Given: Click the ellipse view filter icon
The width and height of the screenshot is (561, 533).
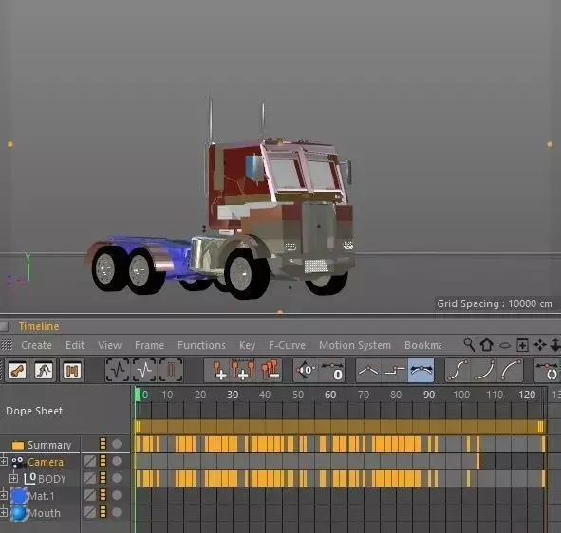Looking at the screenshot, I should (x=505, y=345).
